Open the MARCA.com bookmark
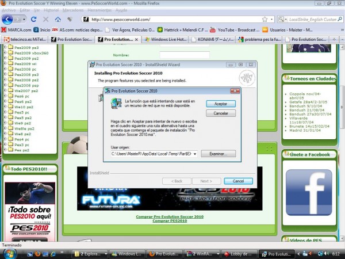This screenshot has width=345, height=259. click(16, 30)
